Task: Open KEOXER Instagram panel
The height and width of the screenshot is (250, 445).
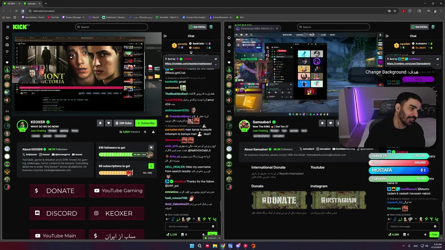Action: [x=116, y=213]
